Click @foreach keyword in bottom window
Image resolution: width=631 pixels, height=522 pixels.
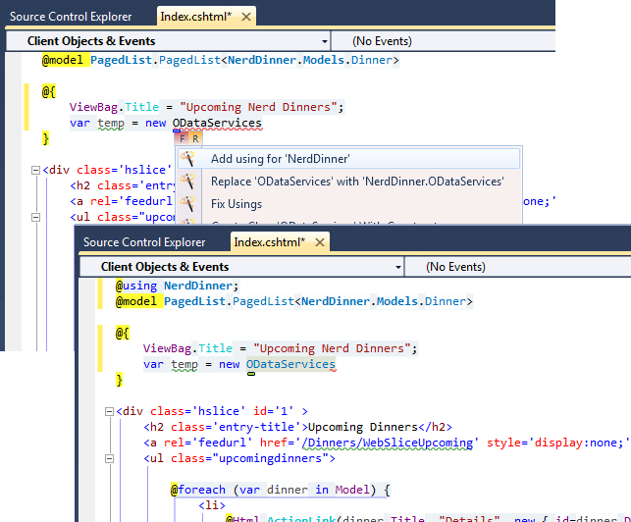click(198, 490)
